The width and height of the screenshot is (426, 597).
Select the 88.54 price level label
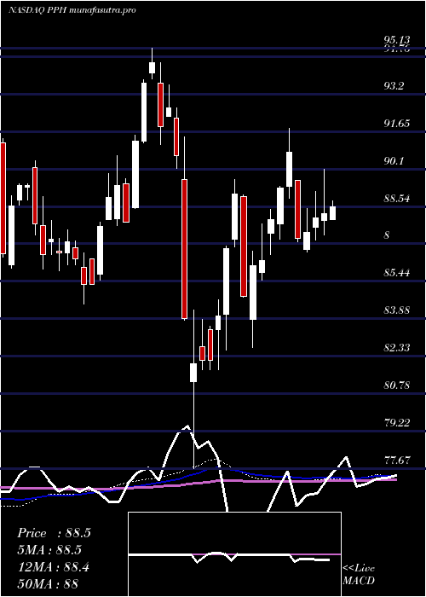tap(397, 199)
